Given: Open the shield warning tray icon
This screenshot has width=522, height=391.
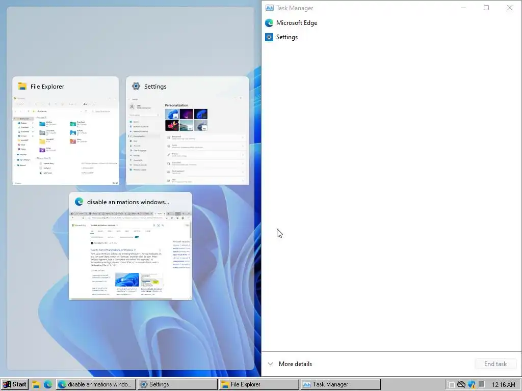Looking at the screenshot, I should tap(472, 385).
